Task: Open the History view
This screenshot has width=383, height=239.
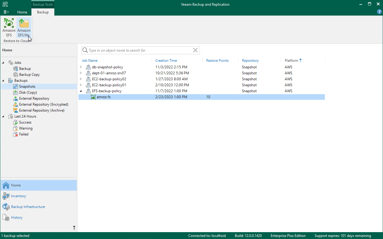Action: click(17, 218)
